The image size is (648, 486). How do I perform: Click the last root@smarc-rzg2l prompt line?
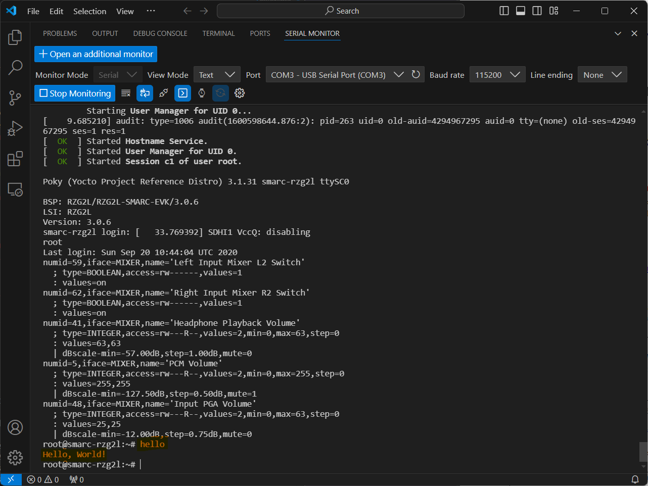point(89,464)
